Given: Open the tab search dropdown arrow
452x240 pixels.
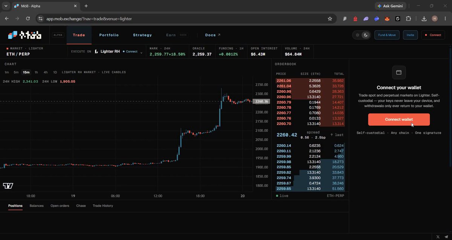Looking at the screenshot, I should (x=6, y=6).
